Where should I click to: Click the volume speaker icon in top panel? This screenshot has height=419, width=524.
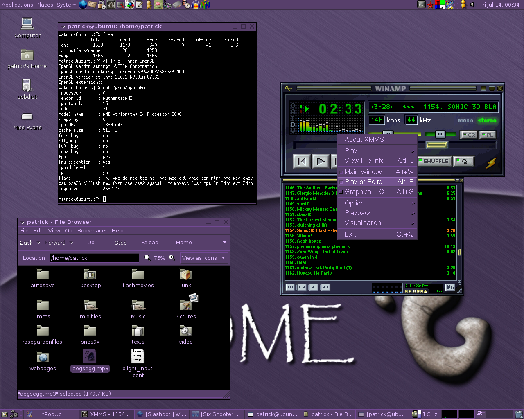[472, 5]
